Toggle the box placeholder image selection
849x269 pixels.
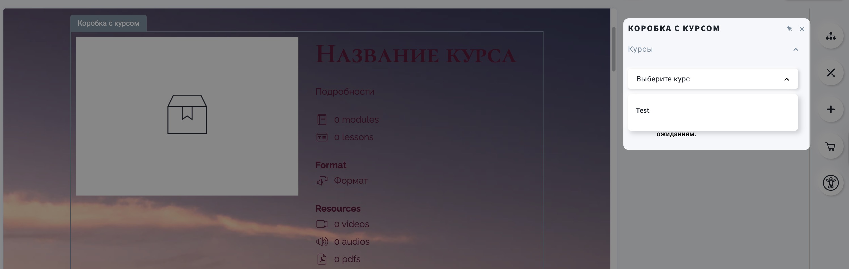click(187, 115)
